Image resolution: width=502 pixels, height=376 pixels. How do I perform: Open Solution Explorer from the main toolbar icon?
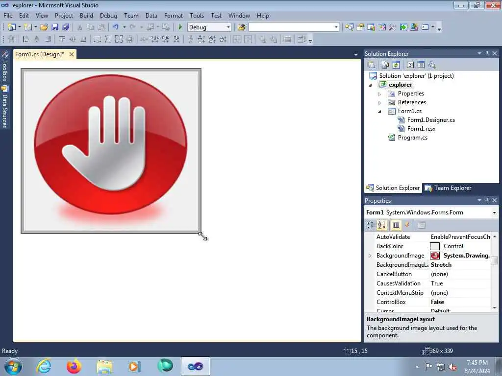(x=349, y=27)
